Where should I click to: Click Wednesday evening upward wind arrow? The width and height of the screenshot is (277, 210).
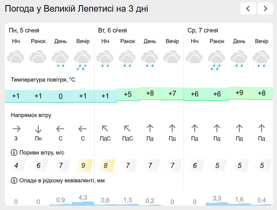pyautogui.click(x=261, y=128)
